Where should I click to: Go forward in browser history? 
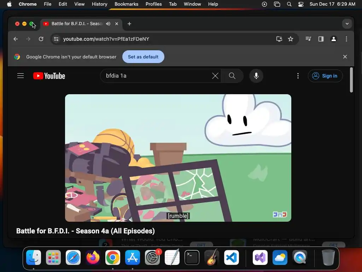[x=28, y=39]
